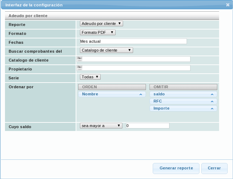Click the chevron icon on Importe item
Image resolution: width=233 pixels, height=179 pixels.
[212, 109]
